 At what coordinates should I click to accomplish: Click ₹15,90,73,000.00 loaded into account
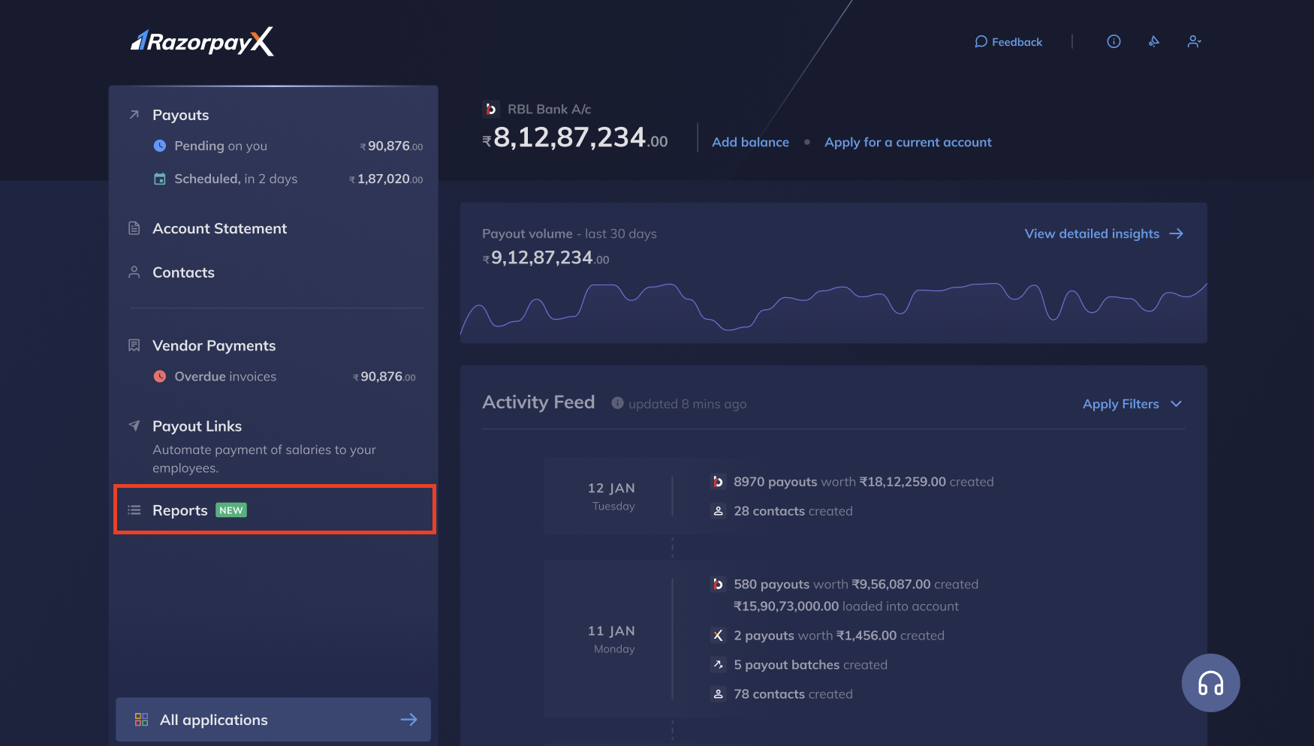[x=846, y=606]
